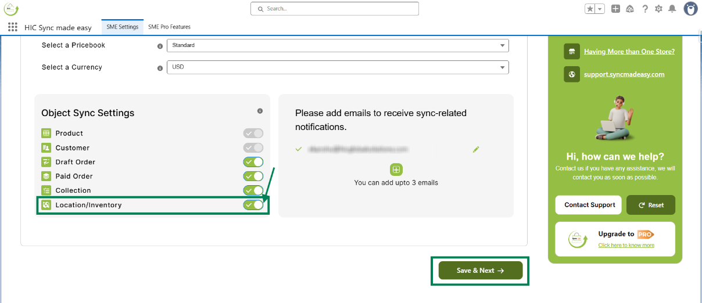Screen dimensions: 702x303
Task: Disable the Location/Inventory sync toggle
Action: click(253, 204)
